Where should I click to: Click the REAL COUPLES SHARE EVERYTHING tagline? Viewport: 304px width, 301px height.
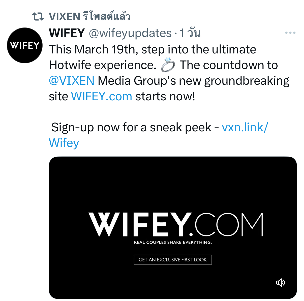[173, 242]
